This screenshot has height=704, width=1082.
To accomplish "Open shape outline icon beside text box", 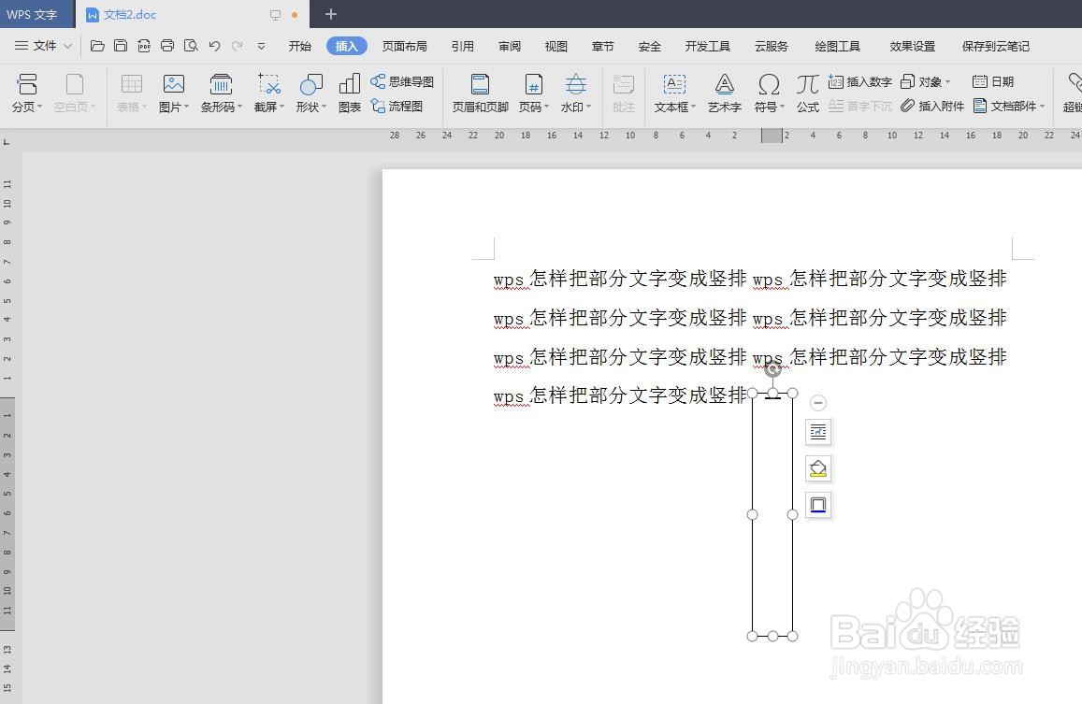I will tap(817, 505).
